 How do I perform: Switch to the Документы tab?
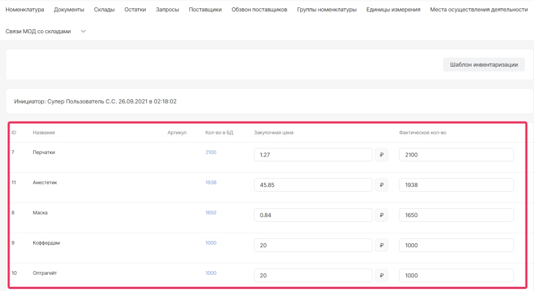[x=69, y=9]
